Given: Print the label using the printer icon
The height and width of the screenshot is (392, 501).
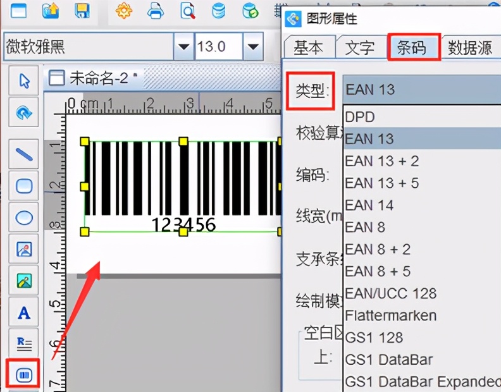Looking at the screenshot, I should point(156,11).
